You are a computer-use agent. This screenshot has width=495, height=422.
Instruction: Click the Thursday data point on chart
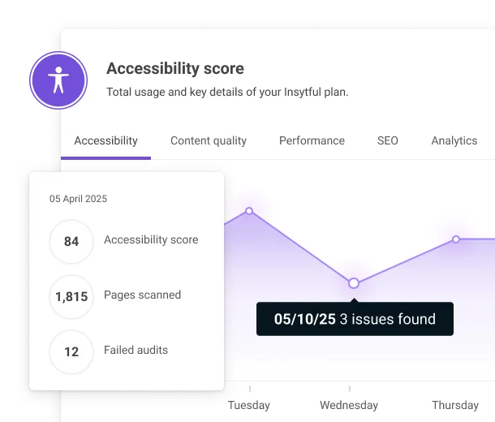pos(456,239)
